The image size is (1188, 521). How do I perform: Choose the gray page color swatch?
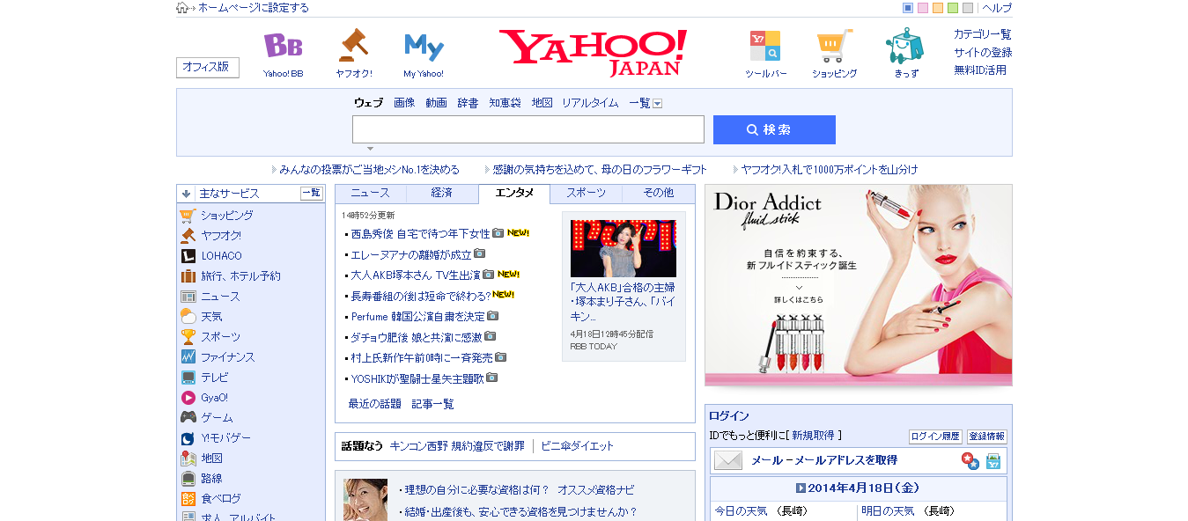click(x=968, y=8)
